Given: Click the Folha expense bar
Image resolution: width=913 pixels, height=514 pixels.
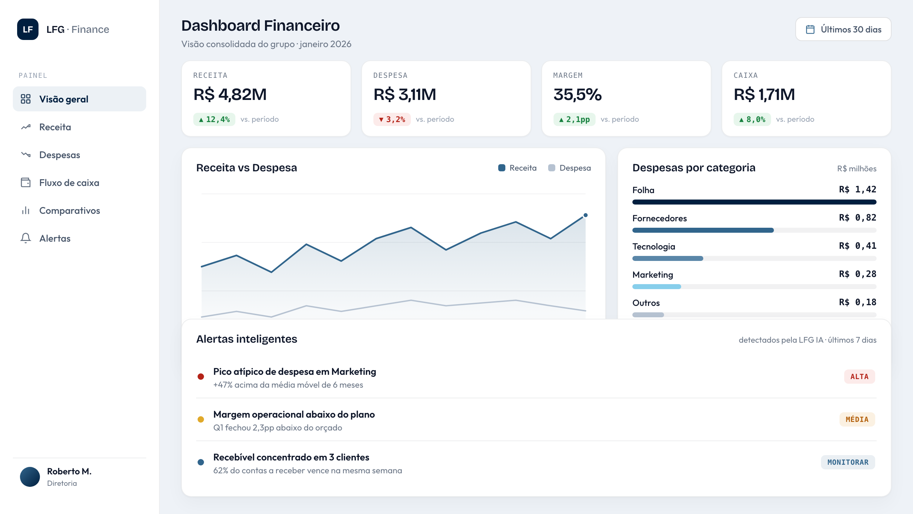Looking at the screenshot, I should [x=754, y=202].
